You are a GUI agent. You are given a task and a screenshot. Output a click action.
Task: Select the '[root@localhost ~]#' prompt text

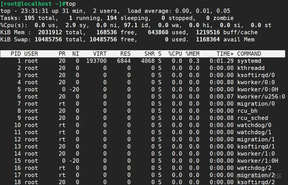(x=33, y=4)
